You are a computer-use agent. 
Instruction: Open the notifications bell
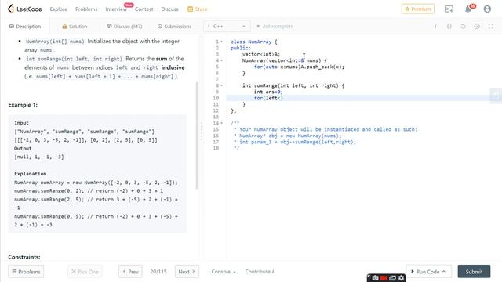tap(468, 9)
